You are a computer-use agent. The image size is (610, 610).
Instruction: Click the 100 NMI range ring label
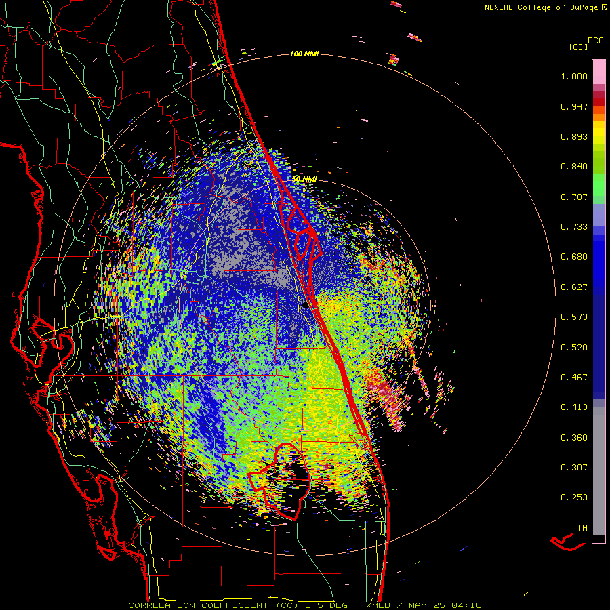(x=304, y=54)
